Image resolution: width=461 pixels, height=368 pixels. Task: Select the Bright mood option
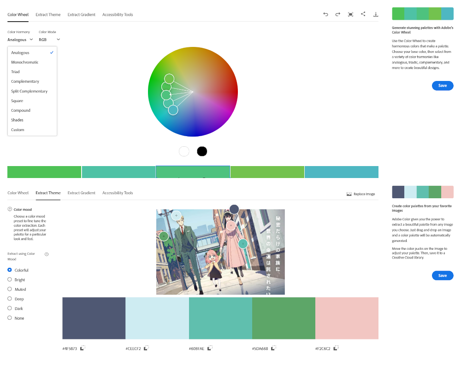point(10,279)
